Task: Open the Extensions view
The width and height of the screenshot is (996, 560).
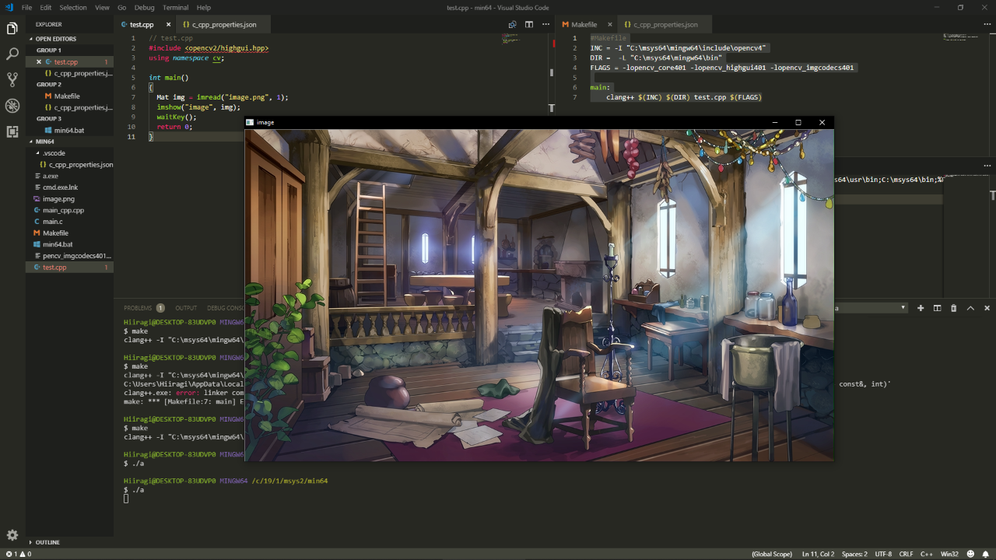Action: coord(12,131)
